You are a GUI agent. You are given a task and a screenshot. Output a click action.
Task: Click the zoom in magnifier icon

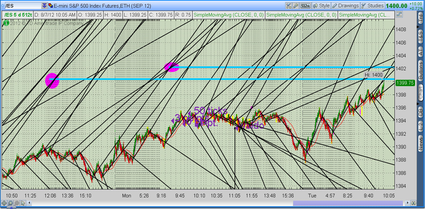[11, 203]
